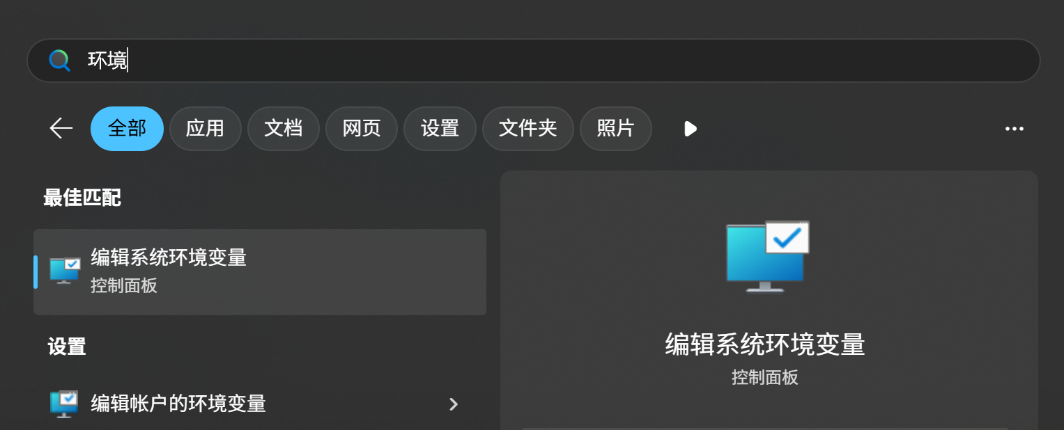This screenshot has width=1064, height=430.
Task: Click the search magnifier icon
Action: [60, 61]
